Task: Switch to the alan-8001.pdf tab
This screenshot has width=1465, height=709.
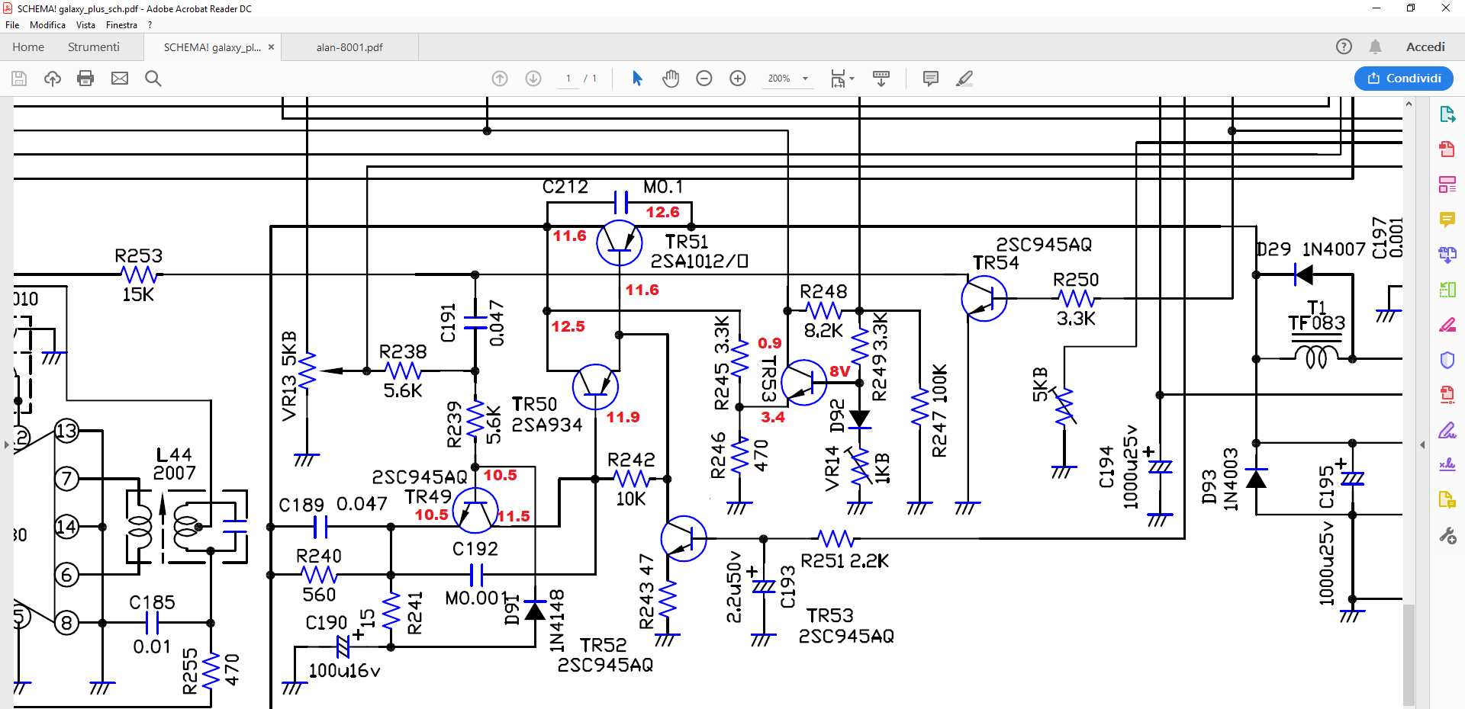Action: pyautogui.click(x=349, y=47)
